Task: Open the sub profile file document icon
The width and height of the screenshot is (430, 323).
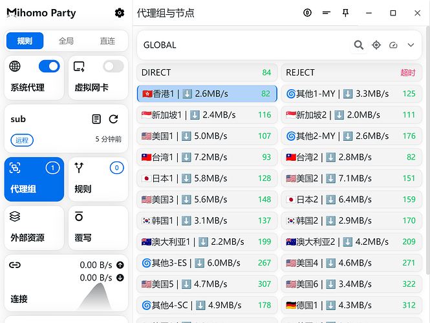Action: pyautogui.click(x=96, y=119)
